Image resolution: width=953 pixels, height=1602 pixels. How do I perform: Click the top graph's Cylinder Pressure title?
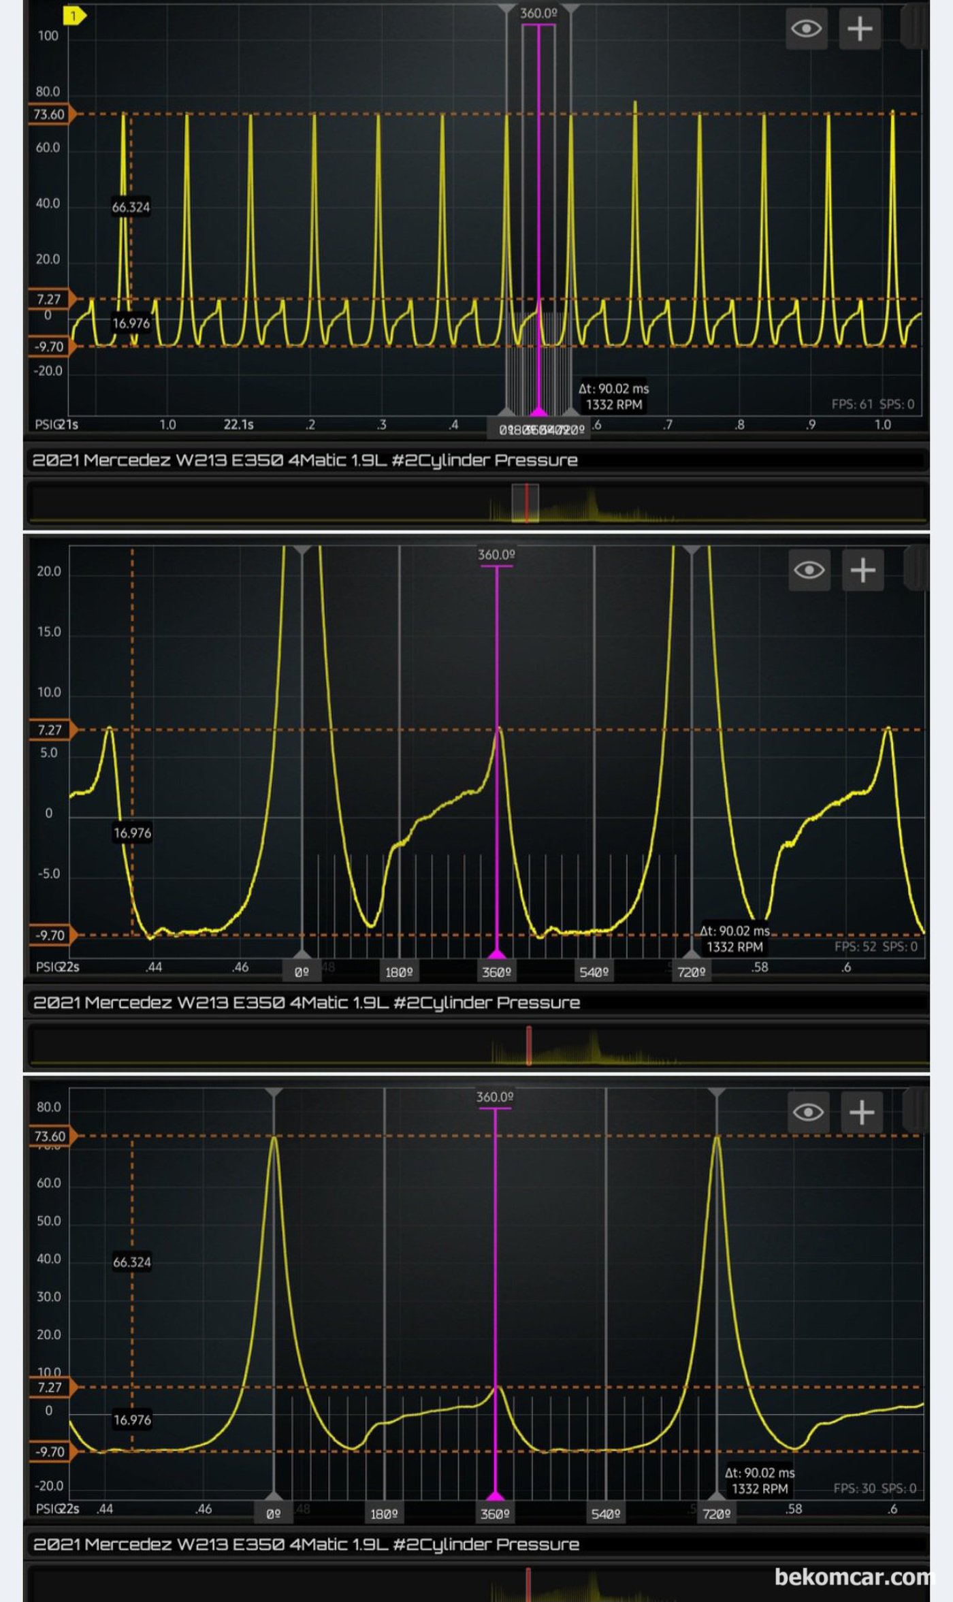click(305, 460)
